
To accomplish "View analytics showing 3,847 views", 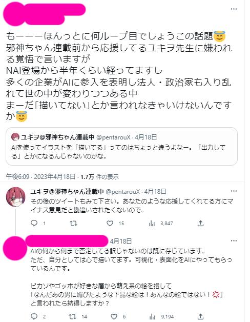I will click(161, 223).
